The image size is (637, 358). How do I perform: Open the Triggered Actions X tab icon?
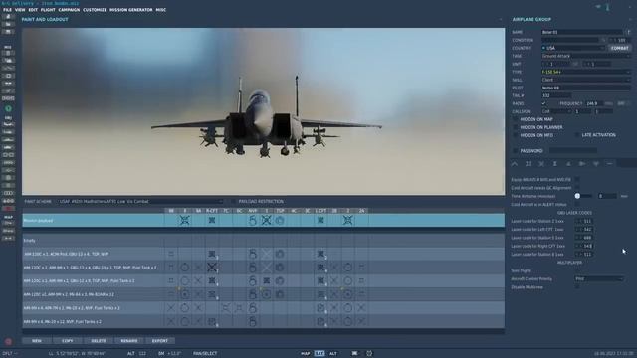click(541, 163)
